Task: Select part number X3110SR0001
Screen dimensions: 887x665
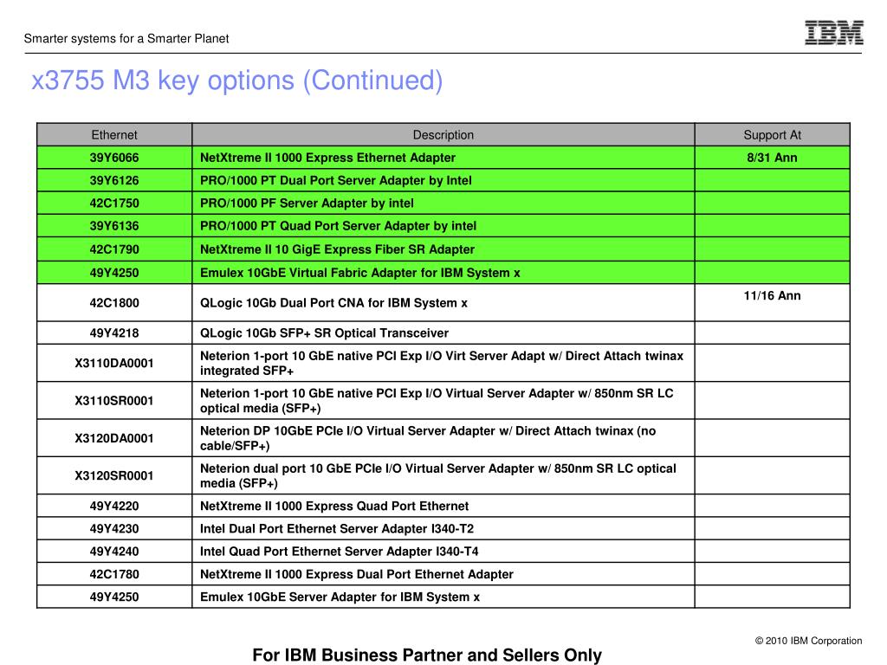Action: click(114, 401)
